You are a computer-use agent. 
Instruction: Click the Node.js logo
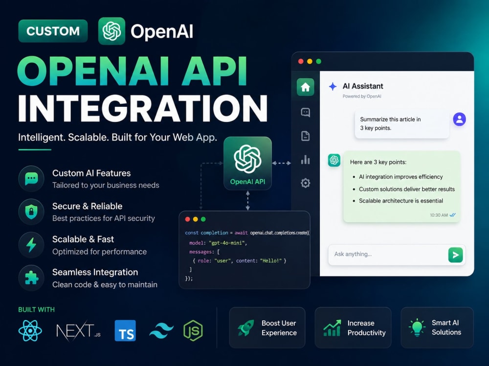pos(193,330)
